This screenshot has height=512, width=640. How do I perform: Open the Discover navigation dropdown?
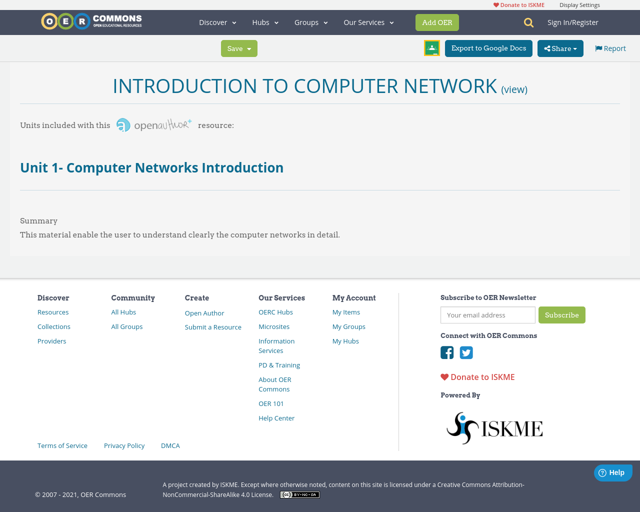click(x=217, y=22)
